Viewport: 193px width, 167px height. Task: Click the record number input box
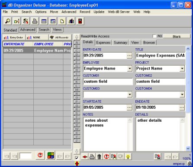pos(26,156)
